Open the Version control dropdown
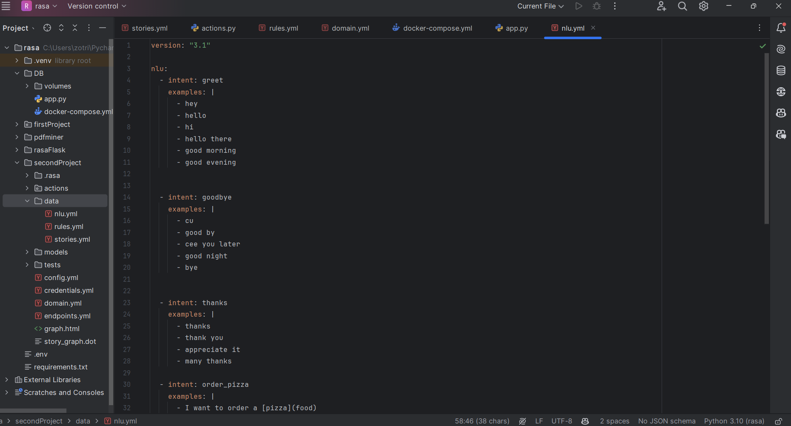The height and width of the screenshot is (426, 791). point(97,6)
